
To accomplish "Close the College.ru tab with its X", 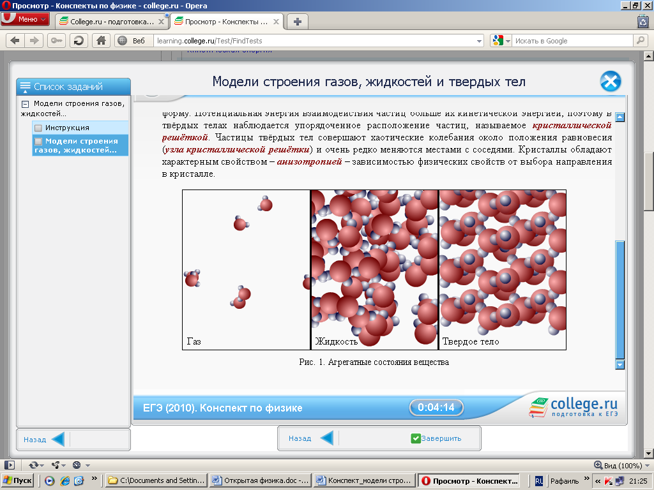I will click(x=161, y=22).
